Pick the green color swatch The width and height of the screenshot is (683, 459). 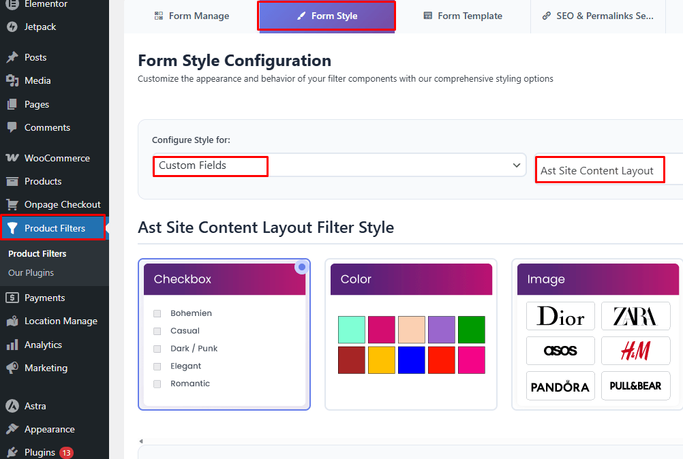coord(472,329)
